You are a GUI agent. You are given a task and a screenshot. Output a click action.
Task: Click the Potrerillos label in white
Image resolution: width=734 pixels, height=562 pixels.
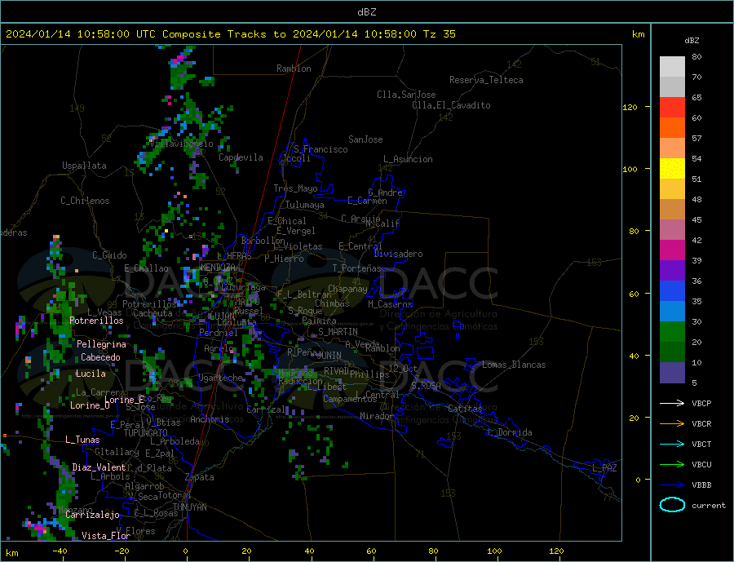tap(96, 321)
